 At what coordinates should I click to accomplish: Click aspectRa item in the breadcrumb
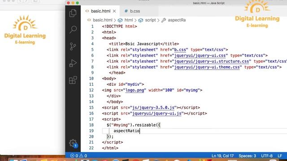[x=177, y=20]
